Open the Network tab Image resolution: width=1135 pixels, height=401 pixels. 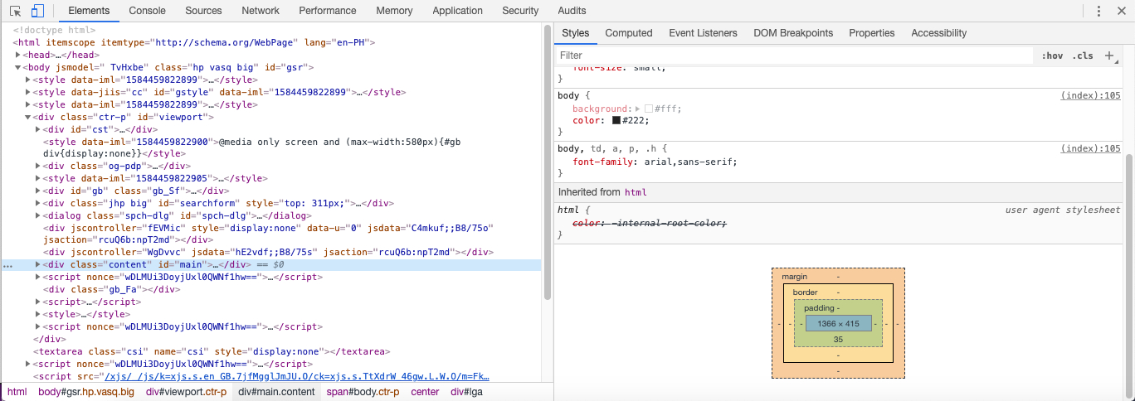point(261,11)
